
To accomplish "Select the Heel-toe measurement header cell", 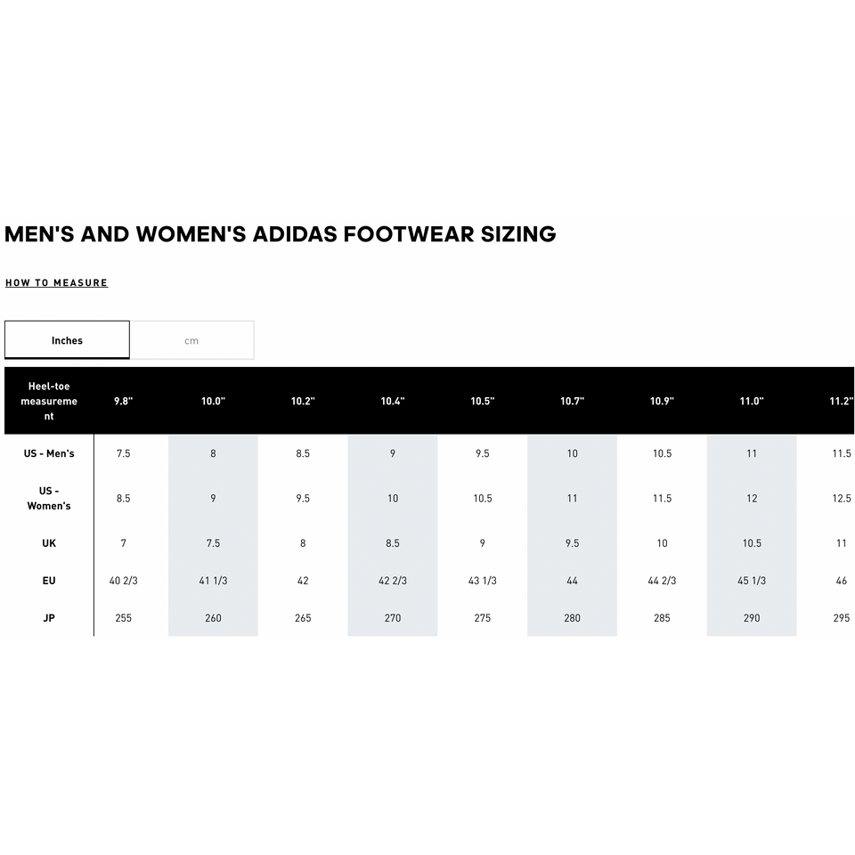I will [x=49, y=401].
